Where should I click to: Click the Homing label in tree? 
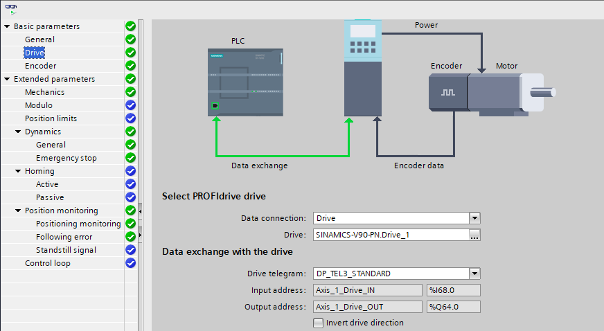click(39, 171)
